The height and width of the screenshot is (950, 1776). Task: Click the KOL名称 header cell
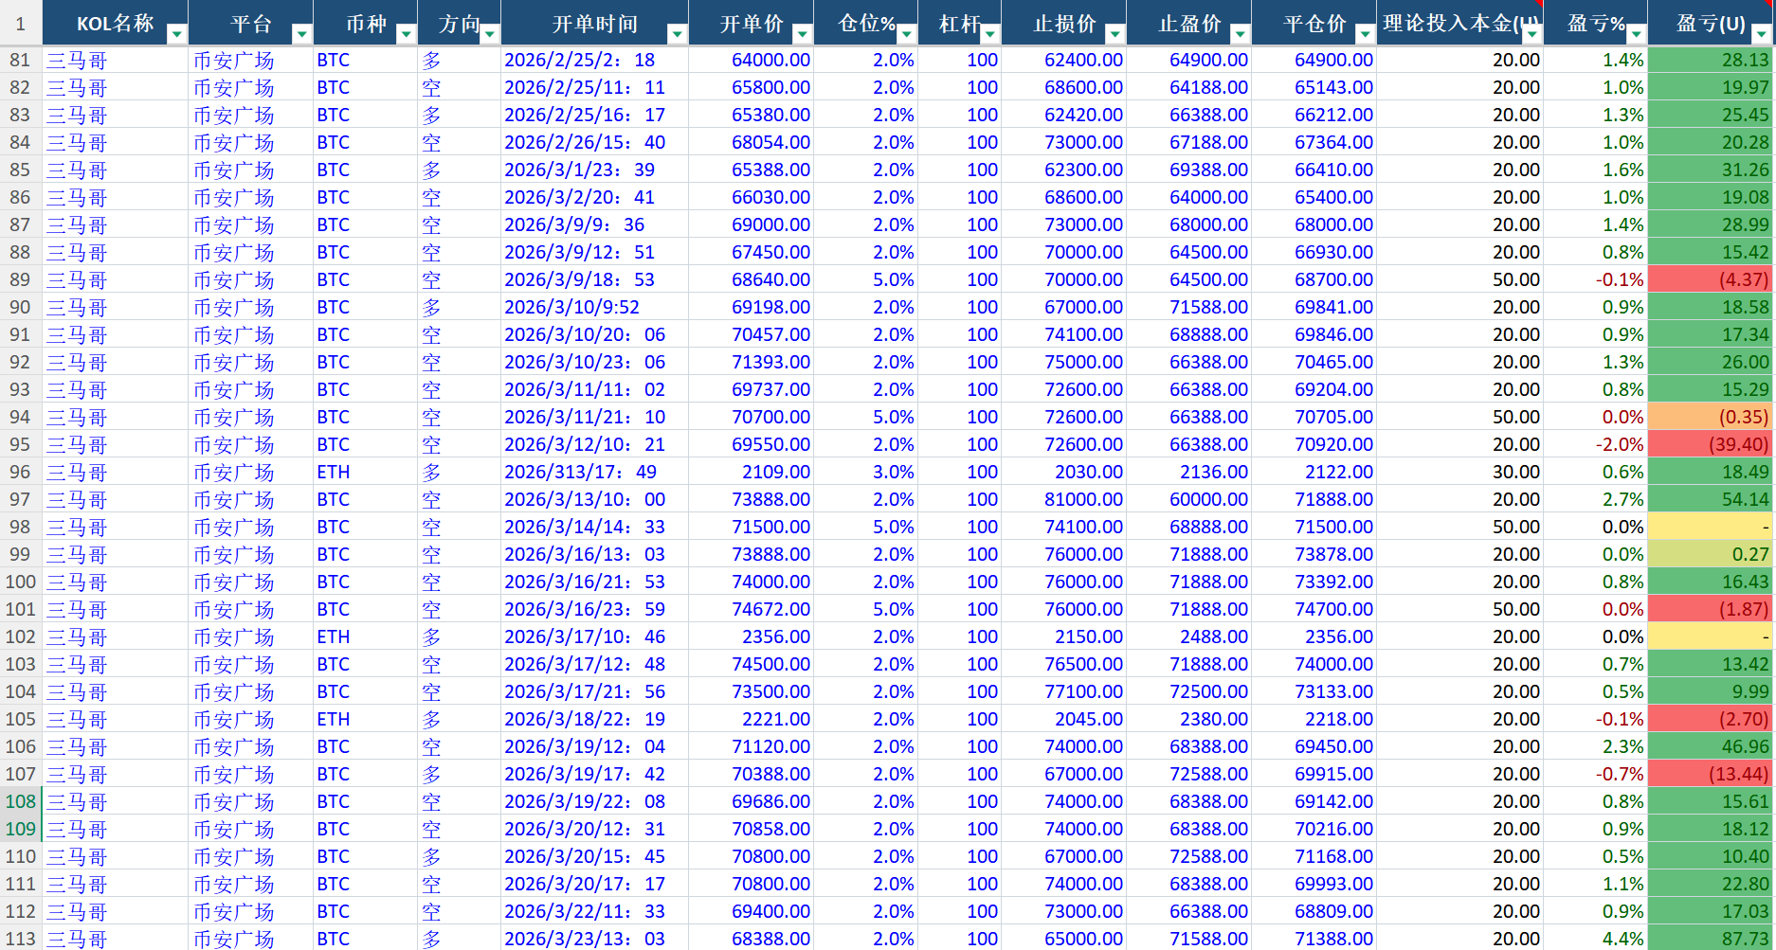tap(115, 23)
